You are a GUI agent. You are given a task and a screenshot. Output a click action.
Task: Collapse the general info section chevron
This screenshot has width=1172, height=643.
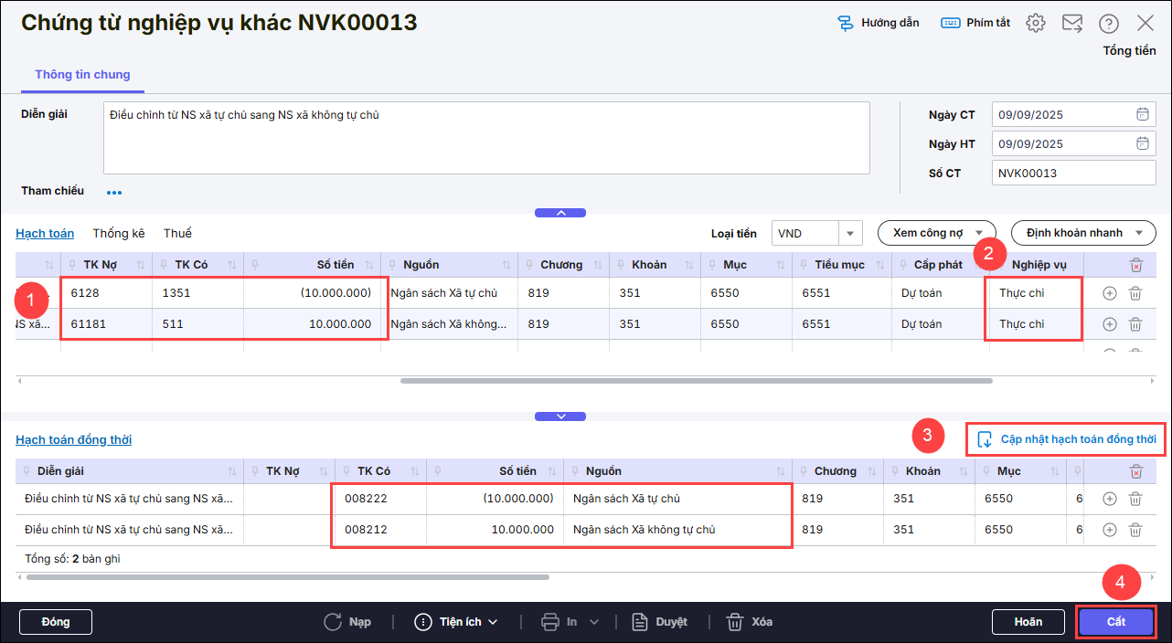[x=560, y=213]
